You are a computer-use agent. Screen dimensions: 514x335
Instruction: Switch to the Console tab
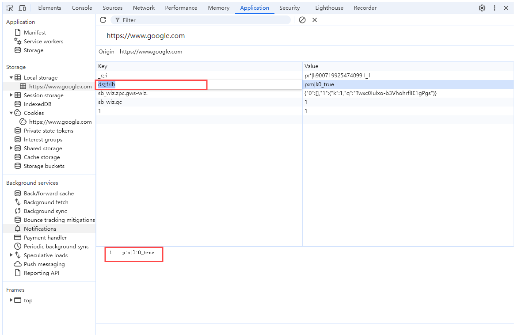pos(82,8)
